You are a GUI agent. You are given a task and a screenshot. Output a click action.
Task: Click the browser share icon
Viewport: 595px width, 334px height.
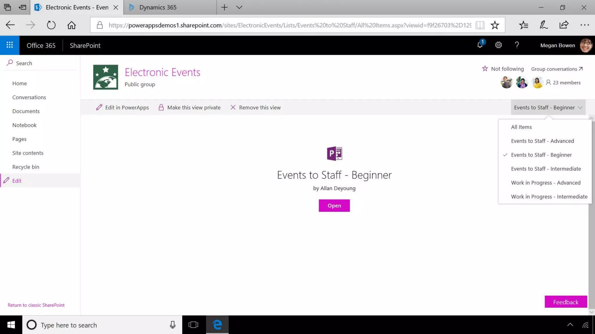(x=564, y=25)
